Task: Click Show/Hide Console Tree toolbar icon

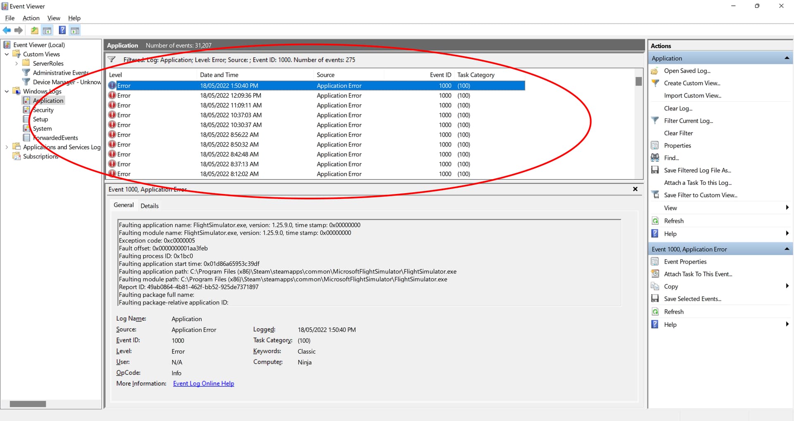Action: point(47,30)
